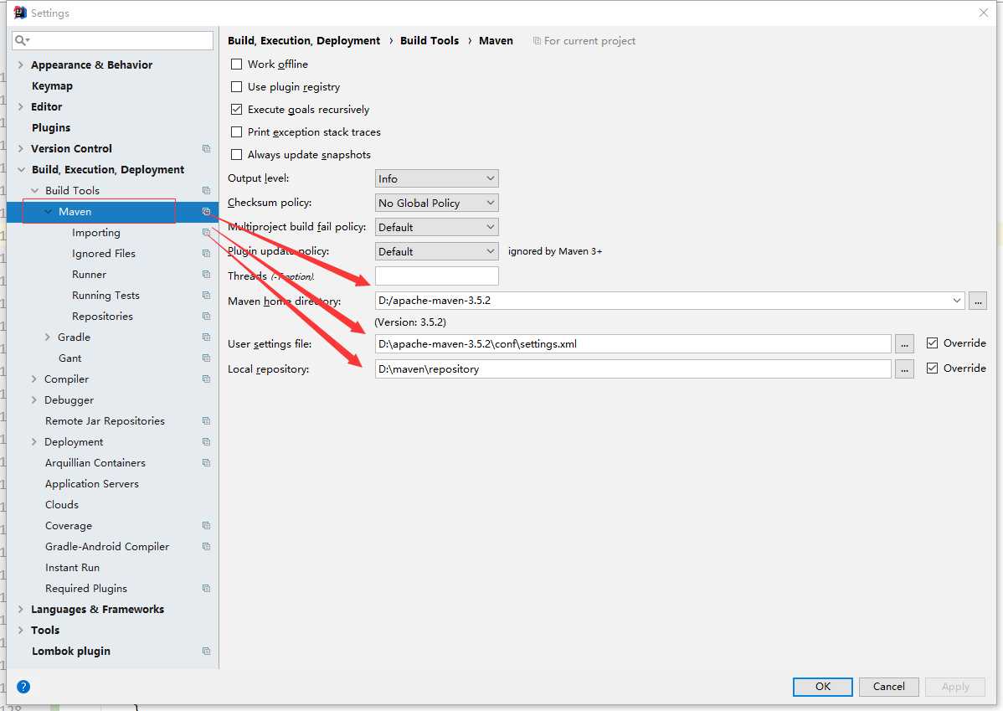
Task: Click the project-level icon beside Running Tests
Action: [x=206, y=295]
